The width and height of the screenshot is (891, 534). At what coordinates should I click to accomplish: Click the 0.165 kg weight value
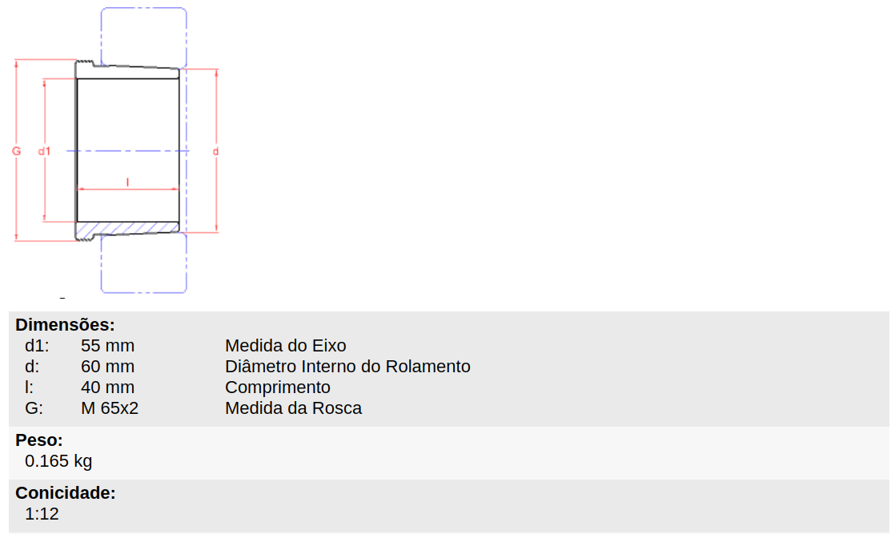tap(58, 460)
